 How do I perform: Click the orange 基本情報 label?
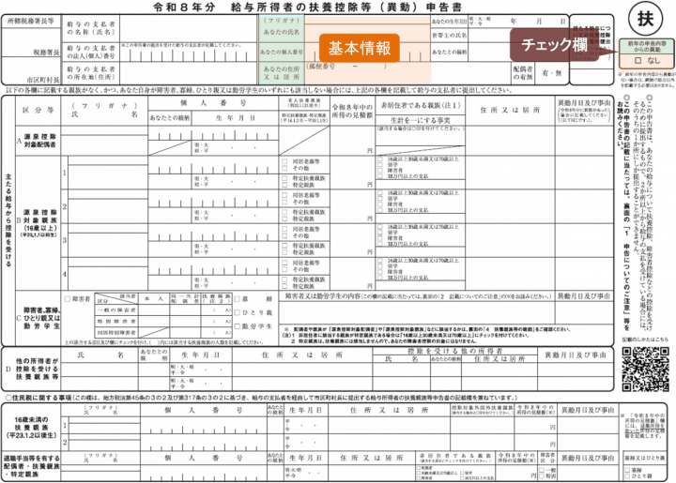[x=360, y=49]
